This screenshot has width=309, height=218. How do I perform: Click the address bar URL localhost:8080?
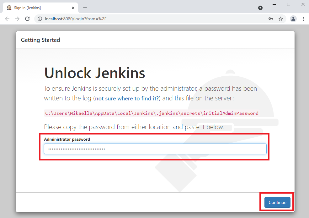pos(76,19)
